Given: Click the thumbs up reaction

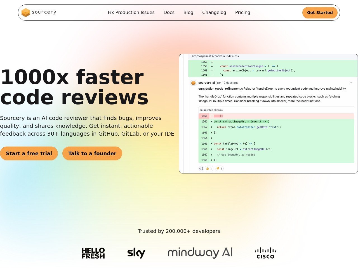Looking at the screenshot, I should click(x=209, y=168).
